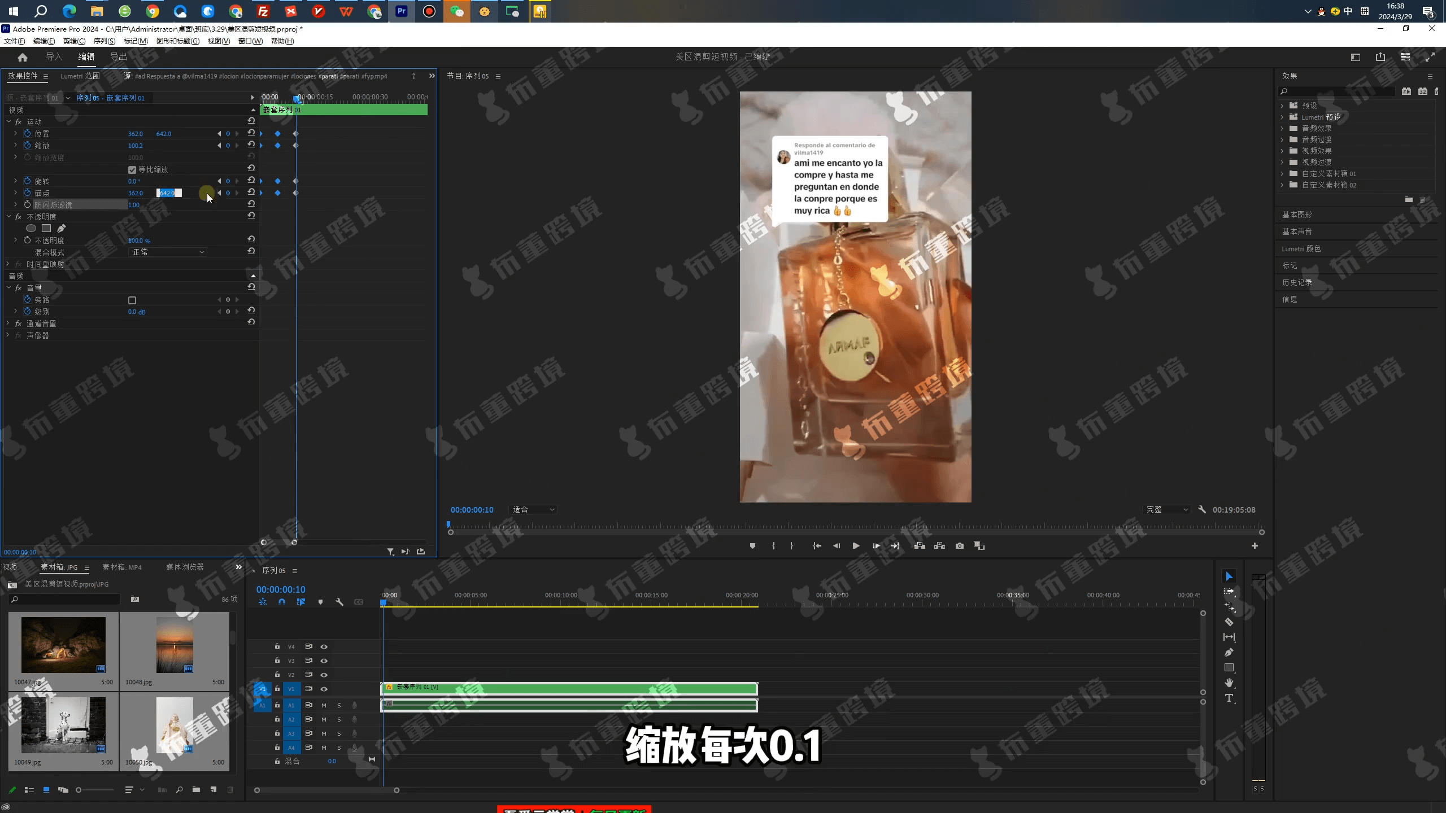Mute audio track A1
1446x813 pixels.
click(x=324, y=705)
